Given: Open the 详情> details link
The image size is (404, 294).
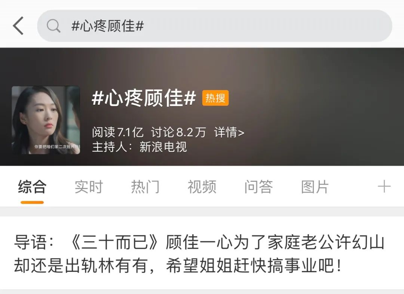Looking at the screenshot, I should point(229,132).
